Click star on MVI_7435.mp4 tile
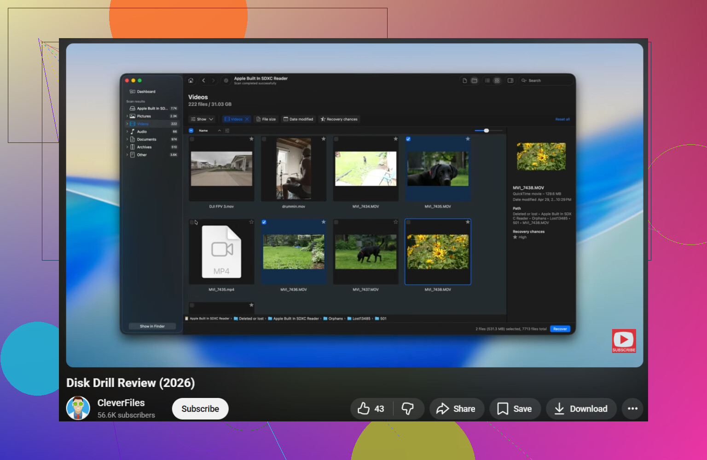707x460 pixels. pyautogui.click(x=251, y=222)
